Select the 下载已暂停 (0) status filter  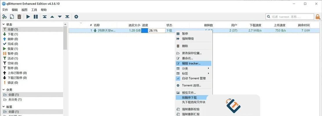point(32,78)
